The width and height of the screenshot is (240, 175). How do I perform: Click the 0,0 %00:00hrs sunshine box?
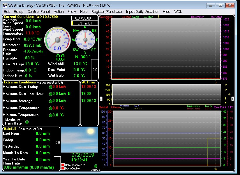[85, 18]
